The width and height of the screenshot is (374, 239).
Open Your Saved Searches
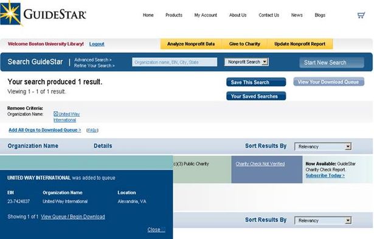coord(256,96)
